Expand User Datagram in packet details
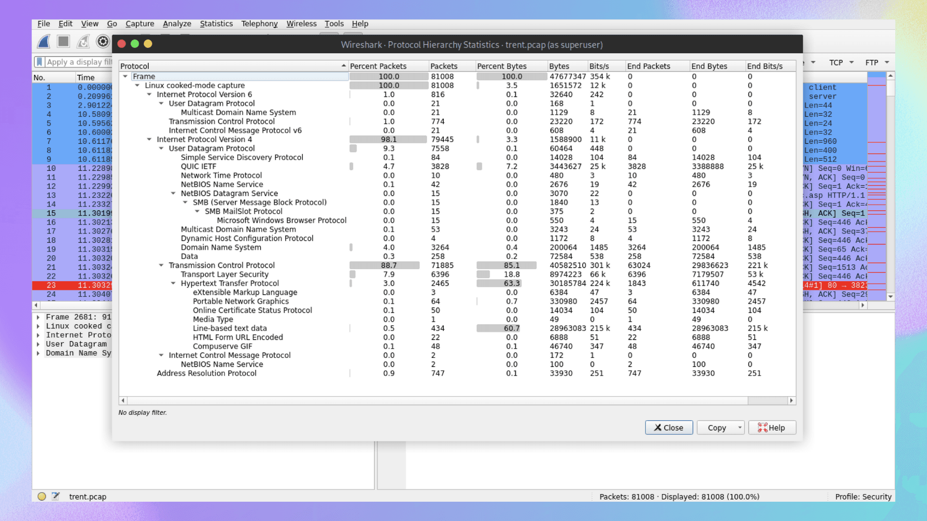 click(38, 344)
